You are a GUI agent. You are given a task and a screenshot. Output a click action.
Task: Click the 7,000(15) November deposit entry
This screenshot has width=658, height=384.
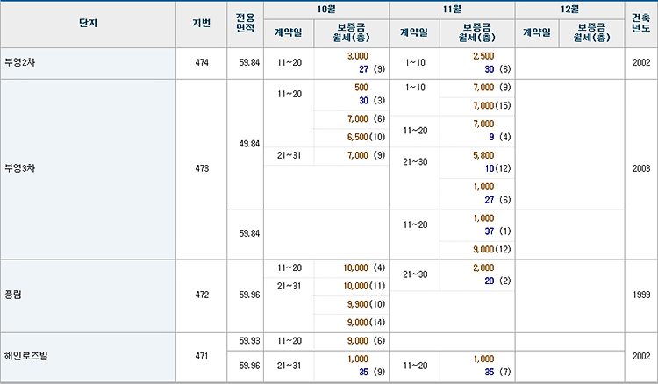[x=492, y=105]
